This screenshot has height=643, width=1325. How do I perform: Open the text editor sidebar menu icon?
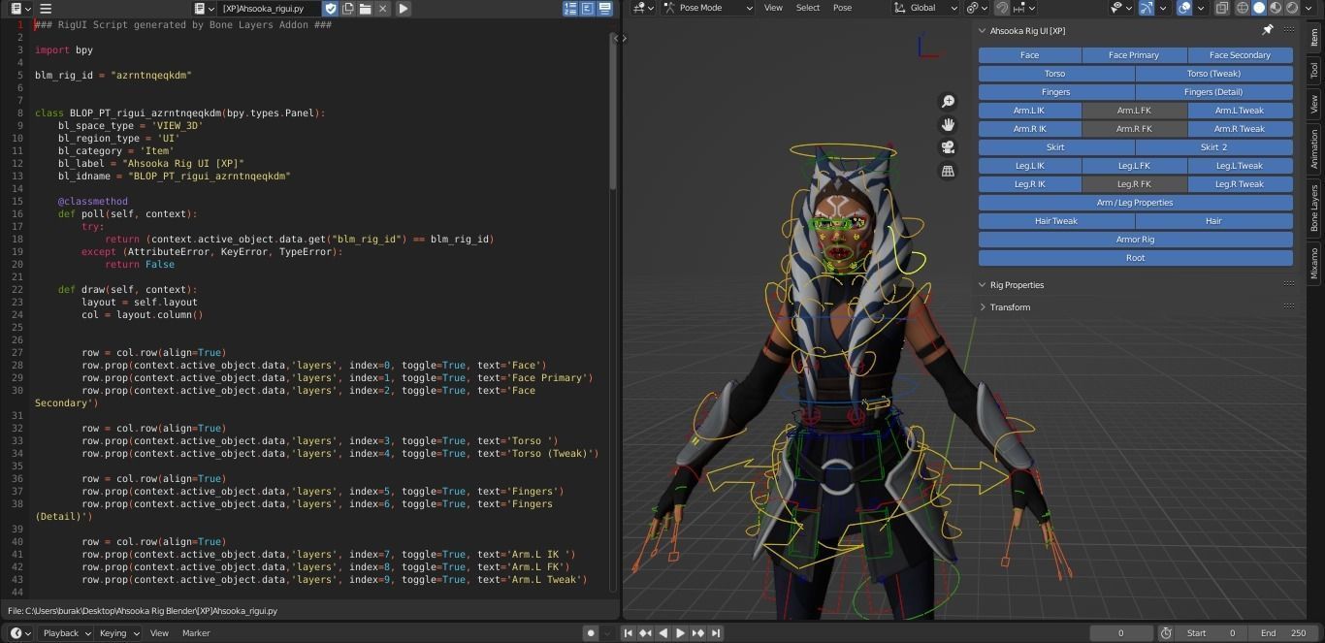coord(46,8)
